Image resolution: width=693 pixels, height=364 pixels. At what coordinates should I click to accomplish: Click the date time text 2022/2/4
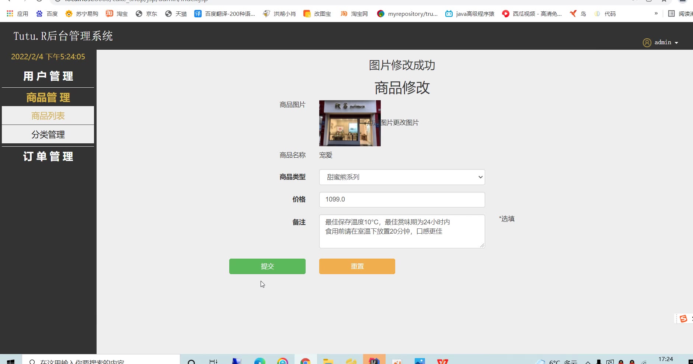pyautogui.click(x=48, y=57)
